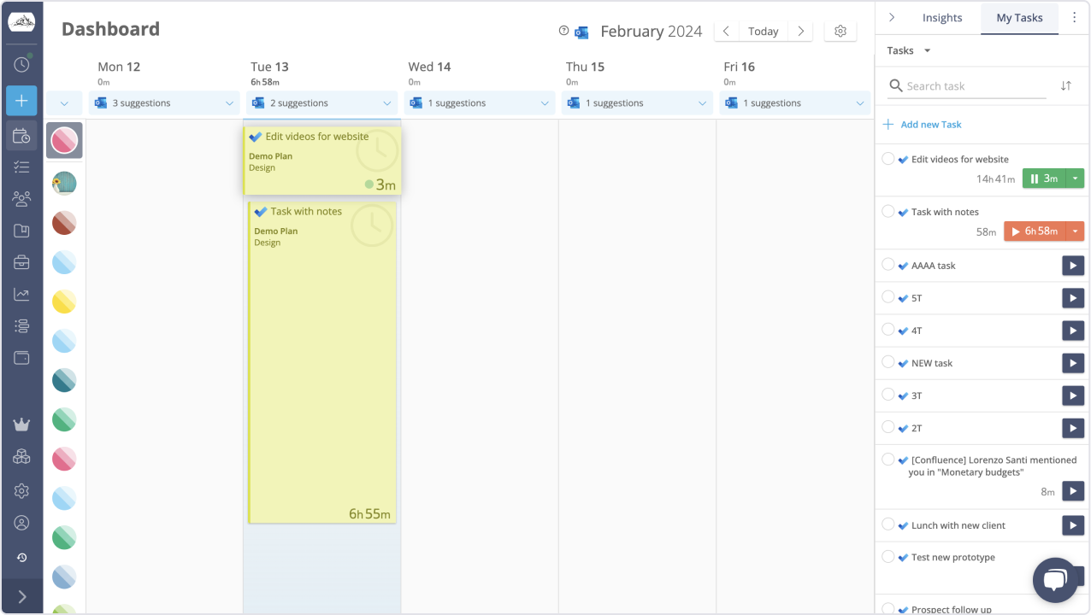
Task: Click the Today button
Action: click(763, 32)
